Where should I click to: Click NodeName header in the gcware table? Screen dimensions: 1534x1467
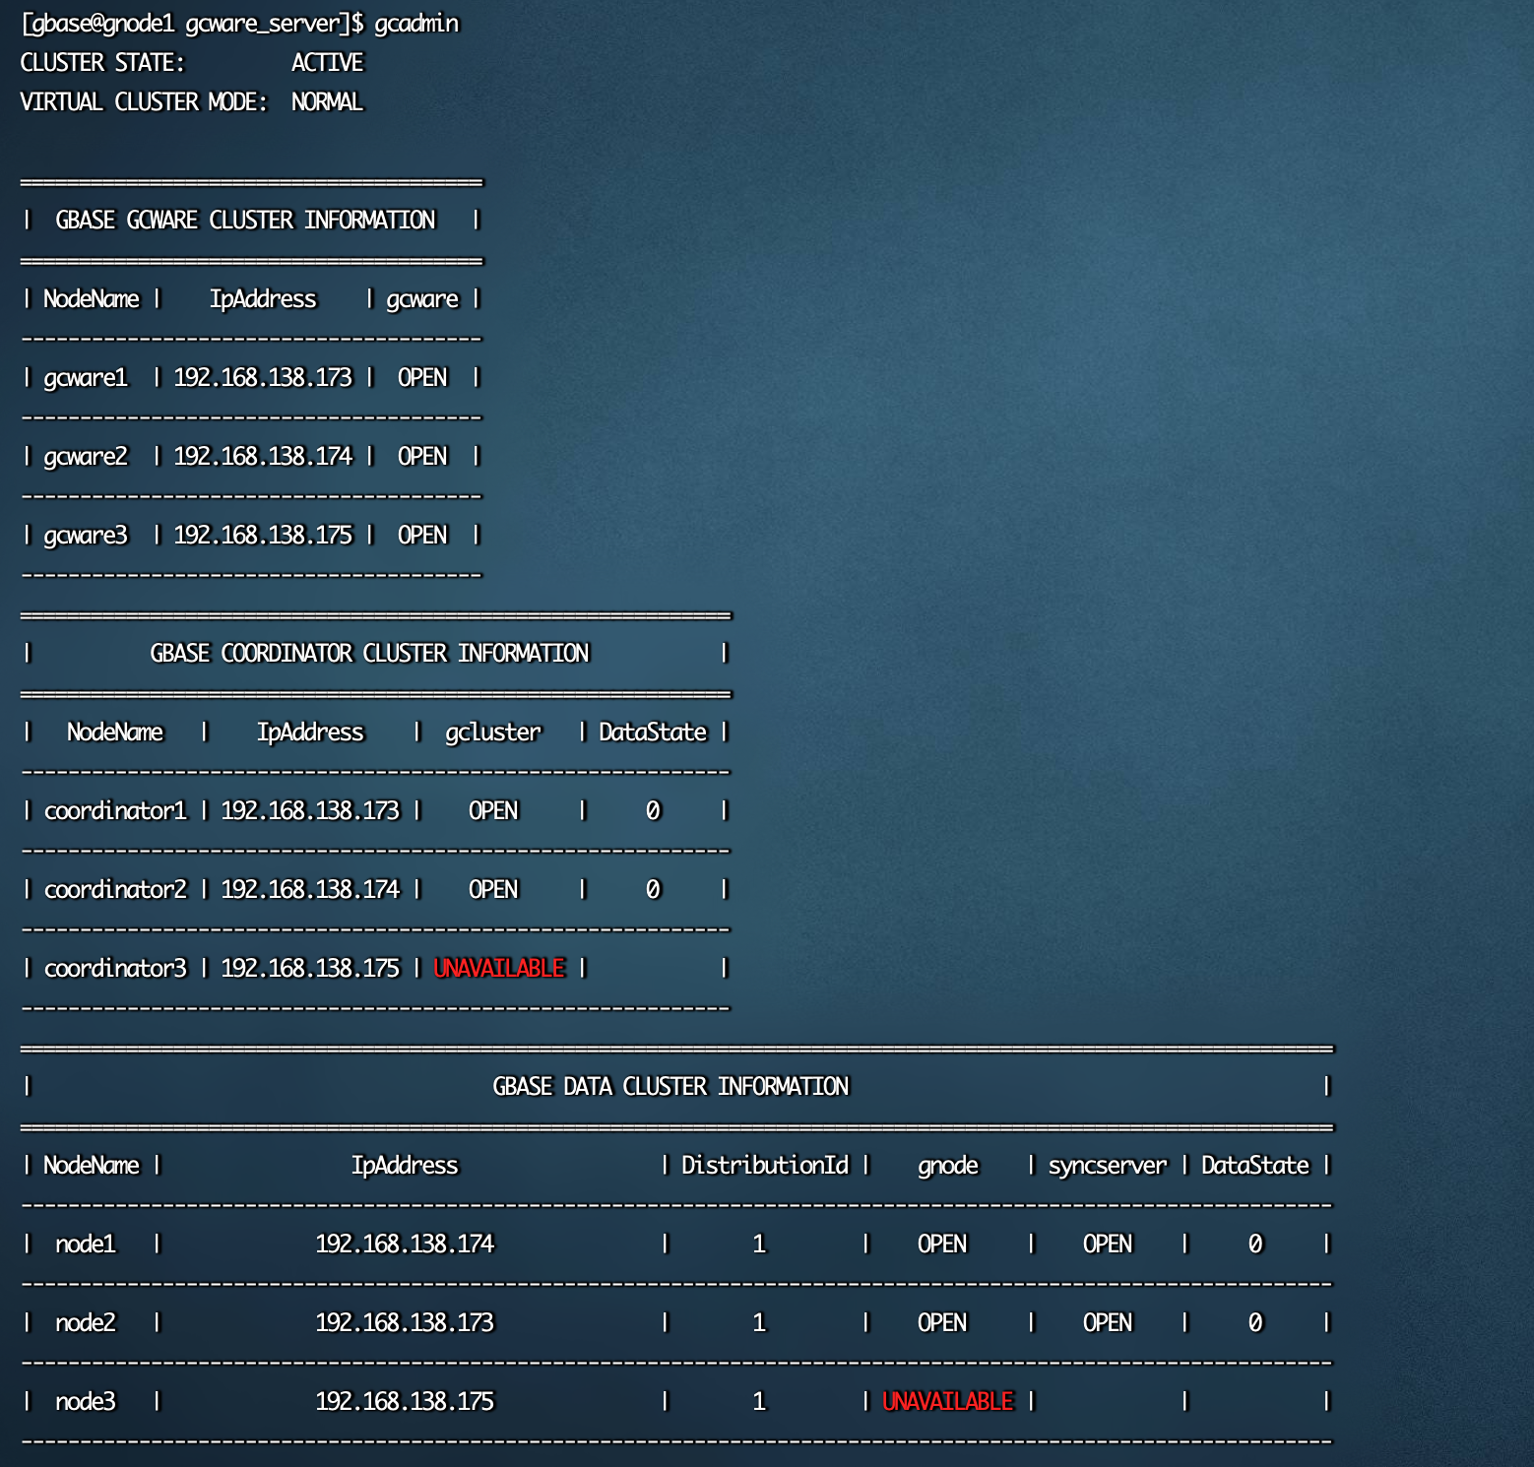point(92,299)
